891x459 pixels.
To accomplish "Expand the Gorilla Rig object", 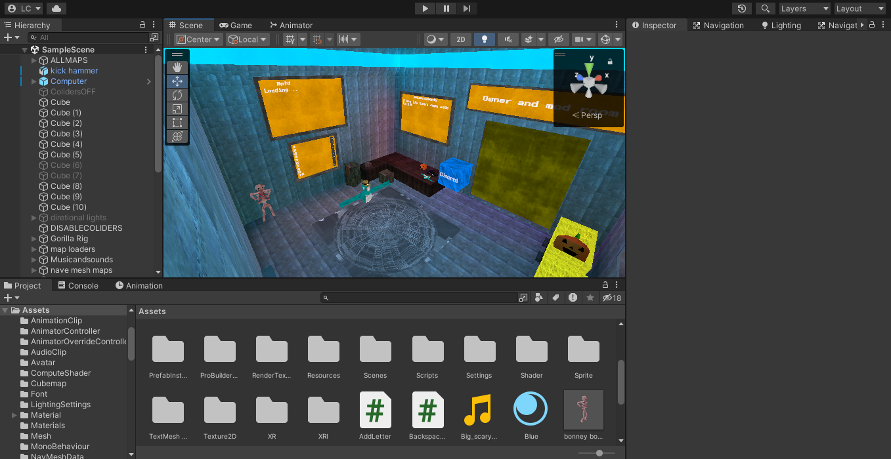I will tap(34, 239).
